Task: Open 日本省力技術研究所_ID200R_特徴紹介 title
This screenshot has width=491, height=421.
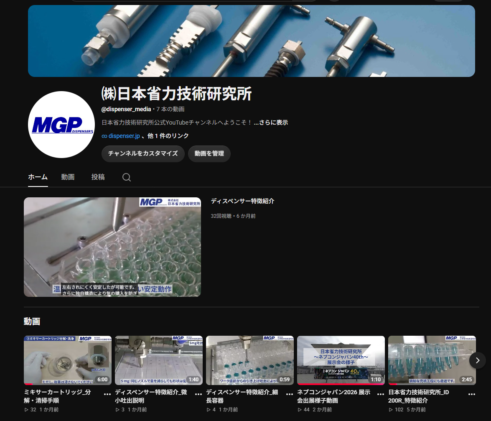Action: pyautogui.click(x=419, y=396)
